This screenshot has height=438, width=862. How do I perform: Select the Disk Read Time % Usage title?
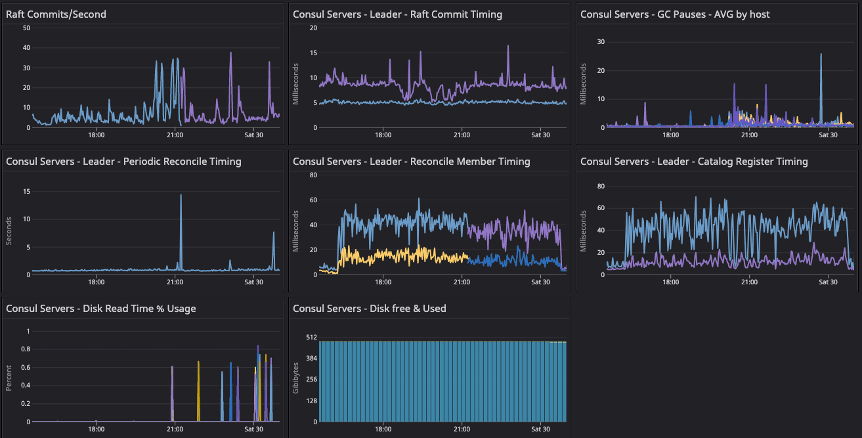[100, 309]
